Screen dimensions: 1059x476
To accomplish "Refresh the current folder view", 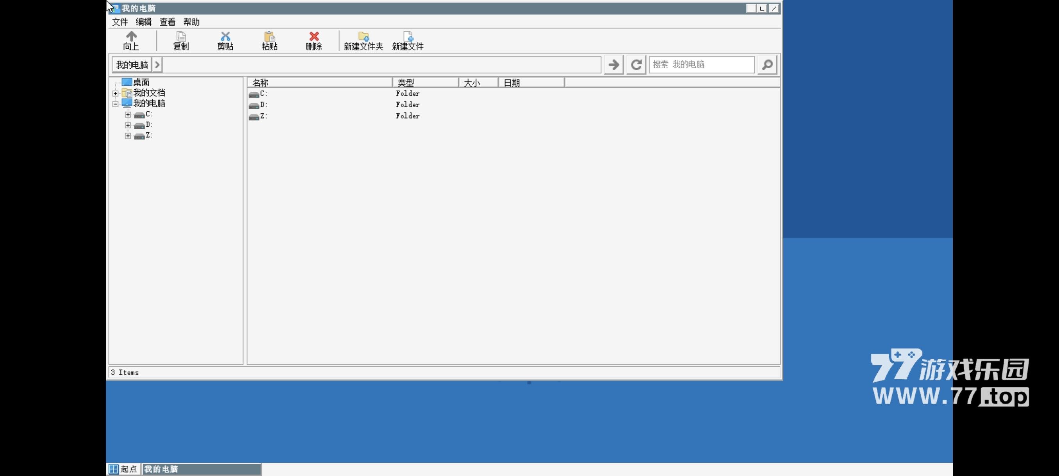I will click(x=636, y=64).
